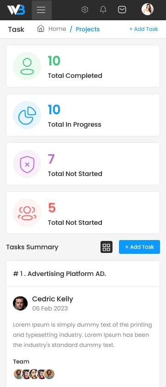Switch to grid view icon

[107, 247]
